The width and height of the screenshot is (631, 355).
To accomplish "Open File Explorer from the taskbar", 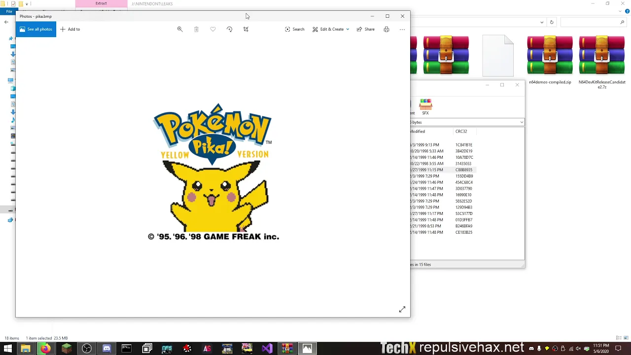I will (x=25, y=349).
